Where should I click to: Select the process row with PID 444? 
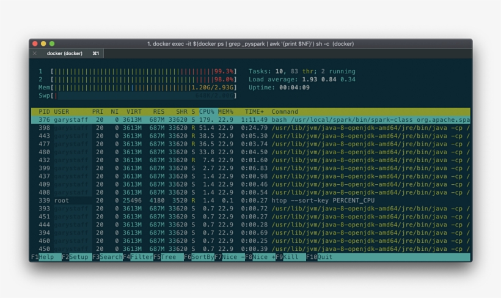coord(251,225)
